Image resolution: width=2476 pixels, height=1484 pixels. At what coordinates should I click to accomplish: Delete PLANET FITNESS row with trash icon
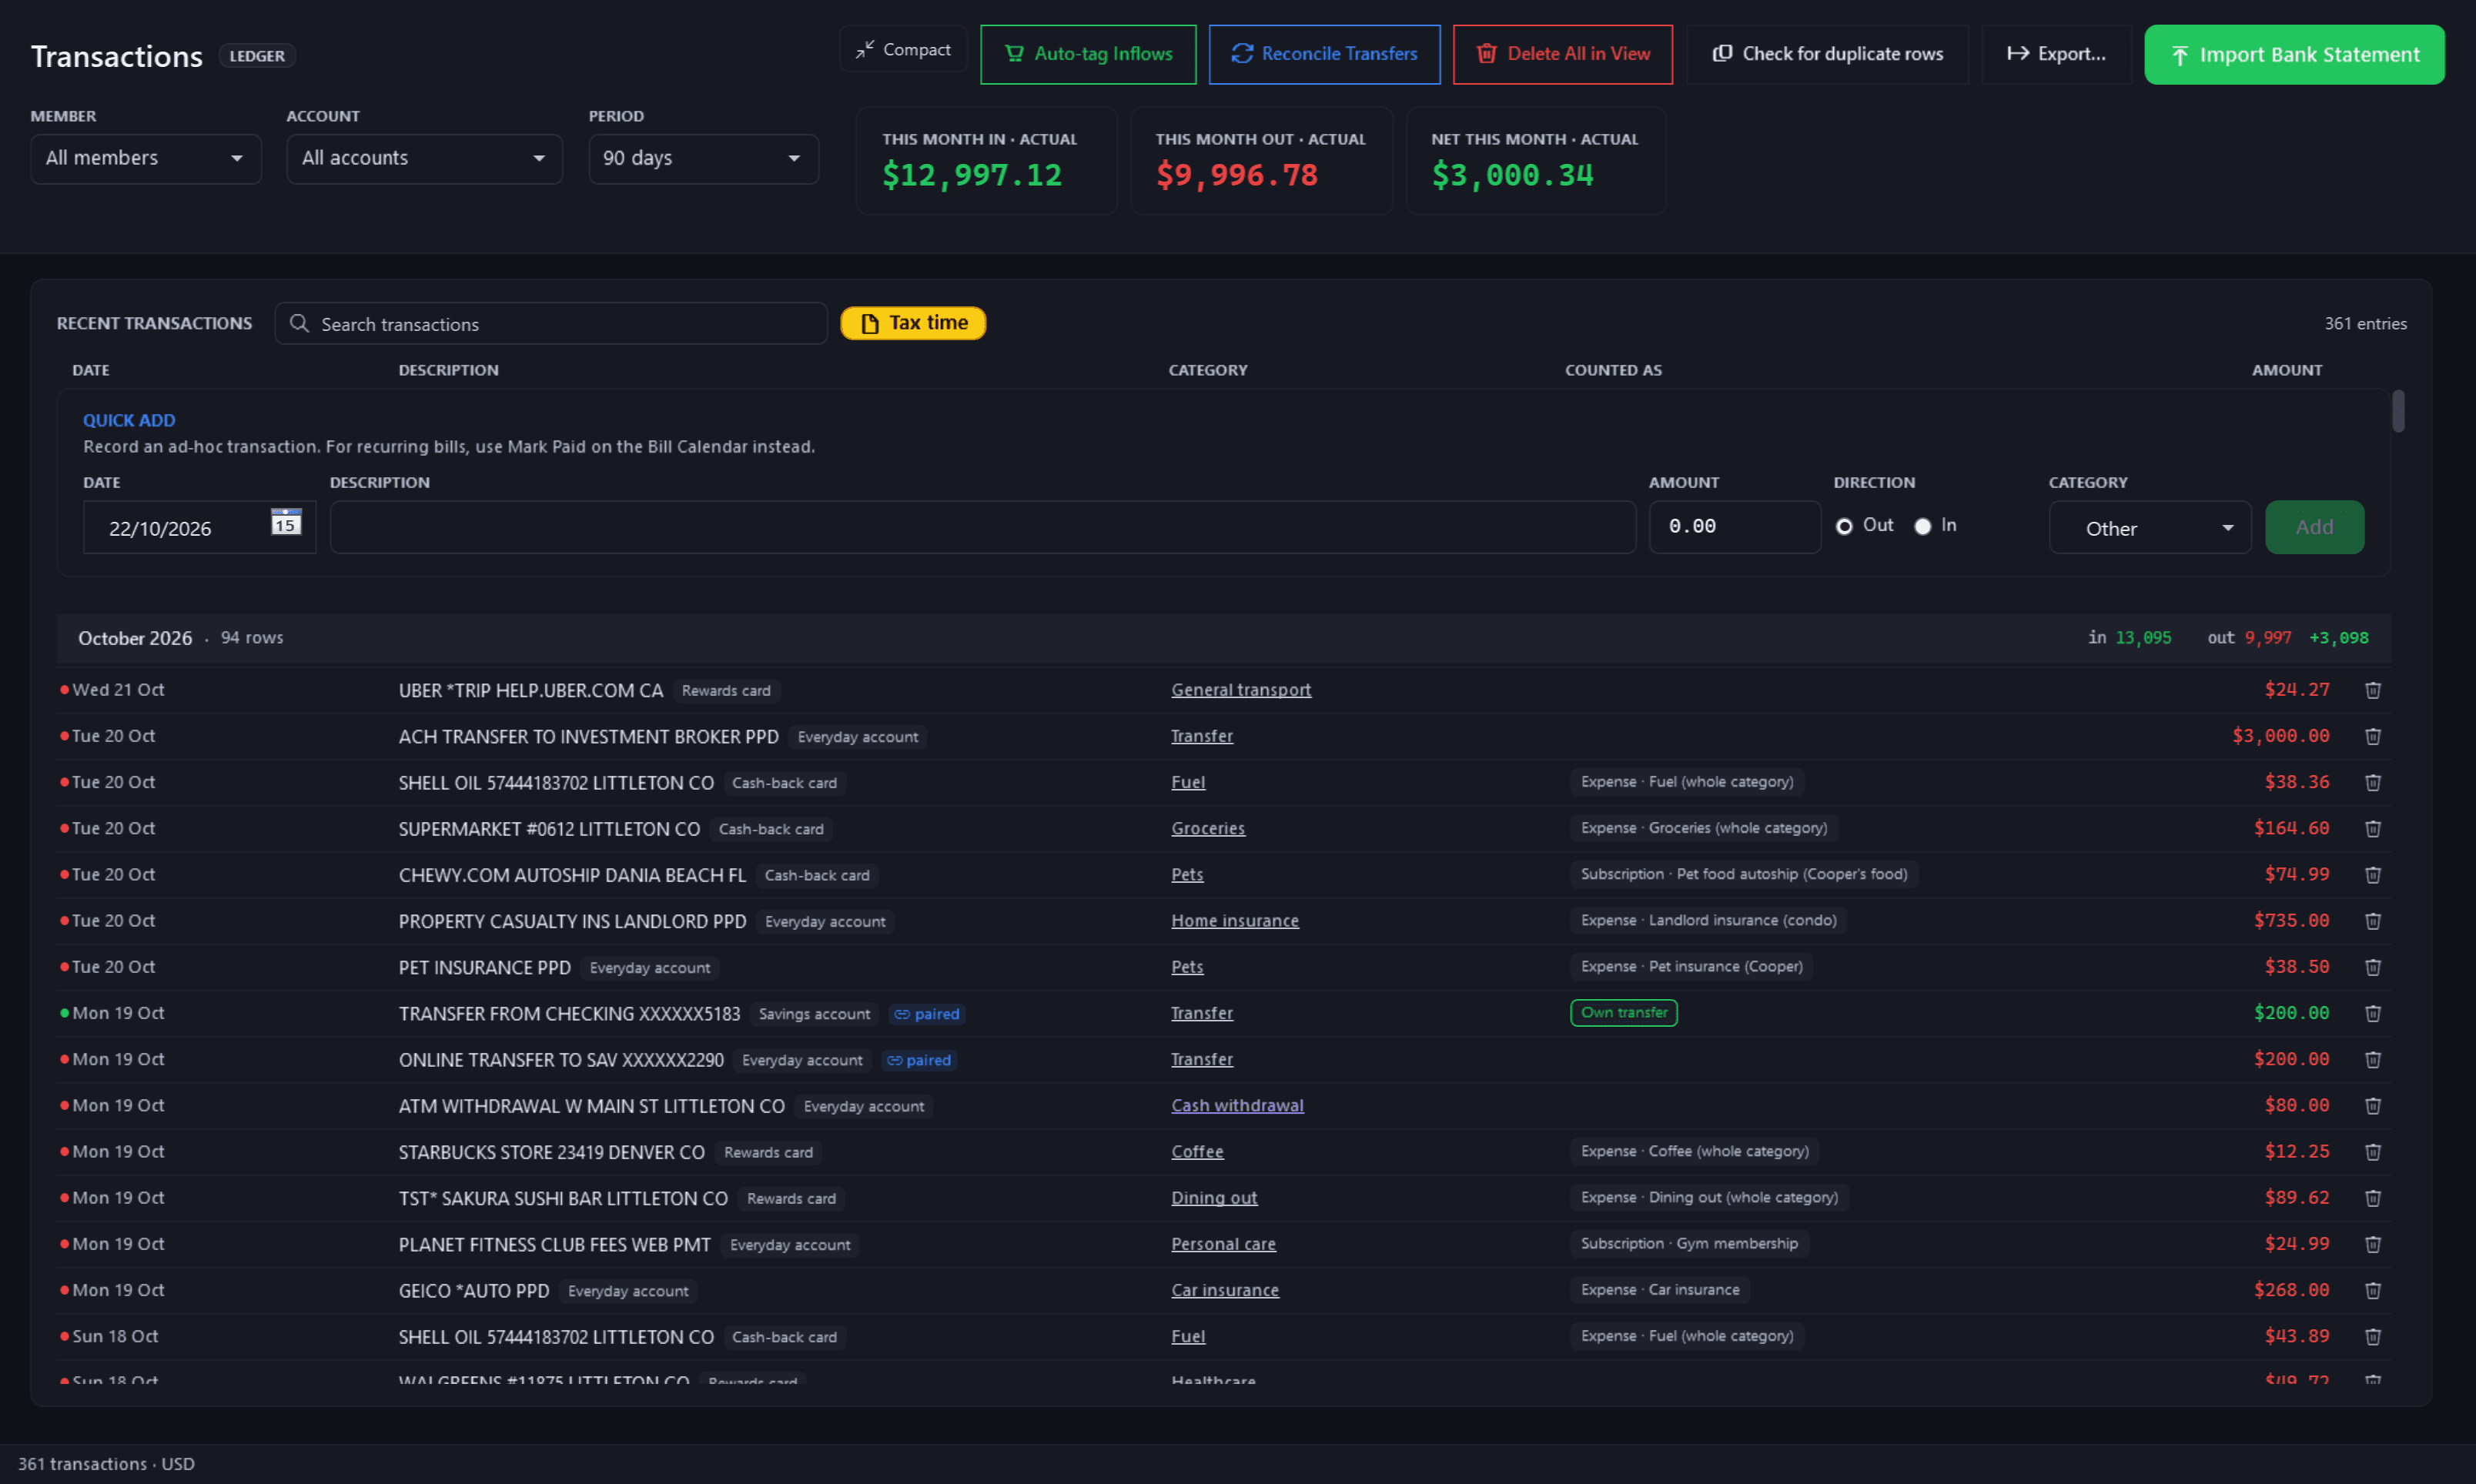coord(2372,1244)
